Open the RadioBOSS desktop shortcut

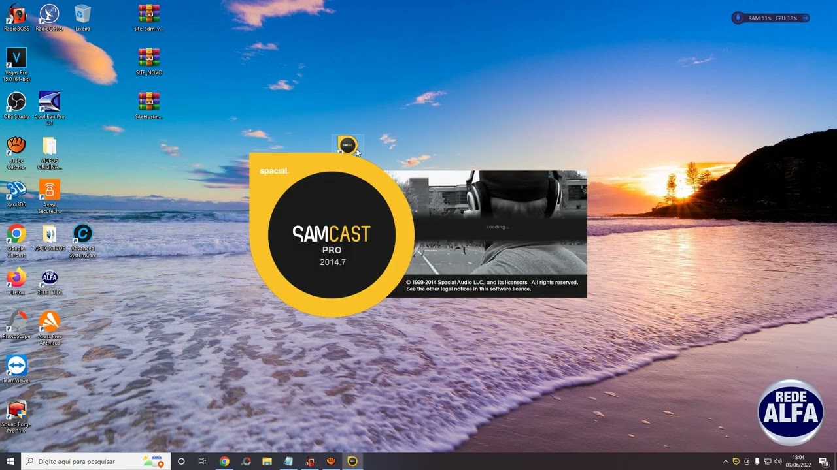point(16,18)
